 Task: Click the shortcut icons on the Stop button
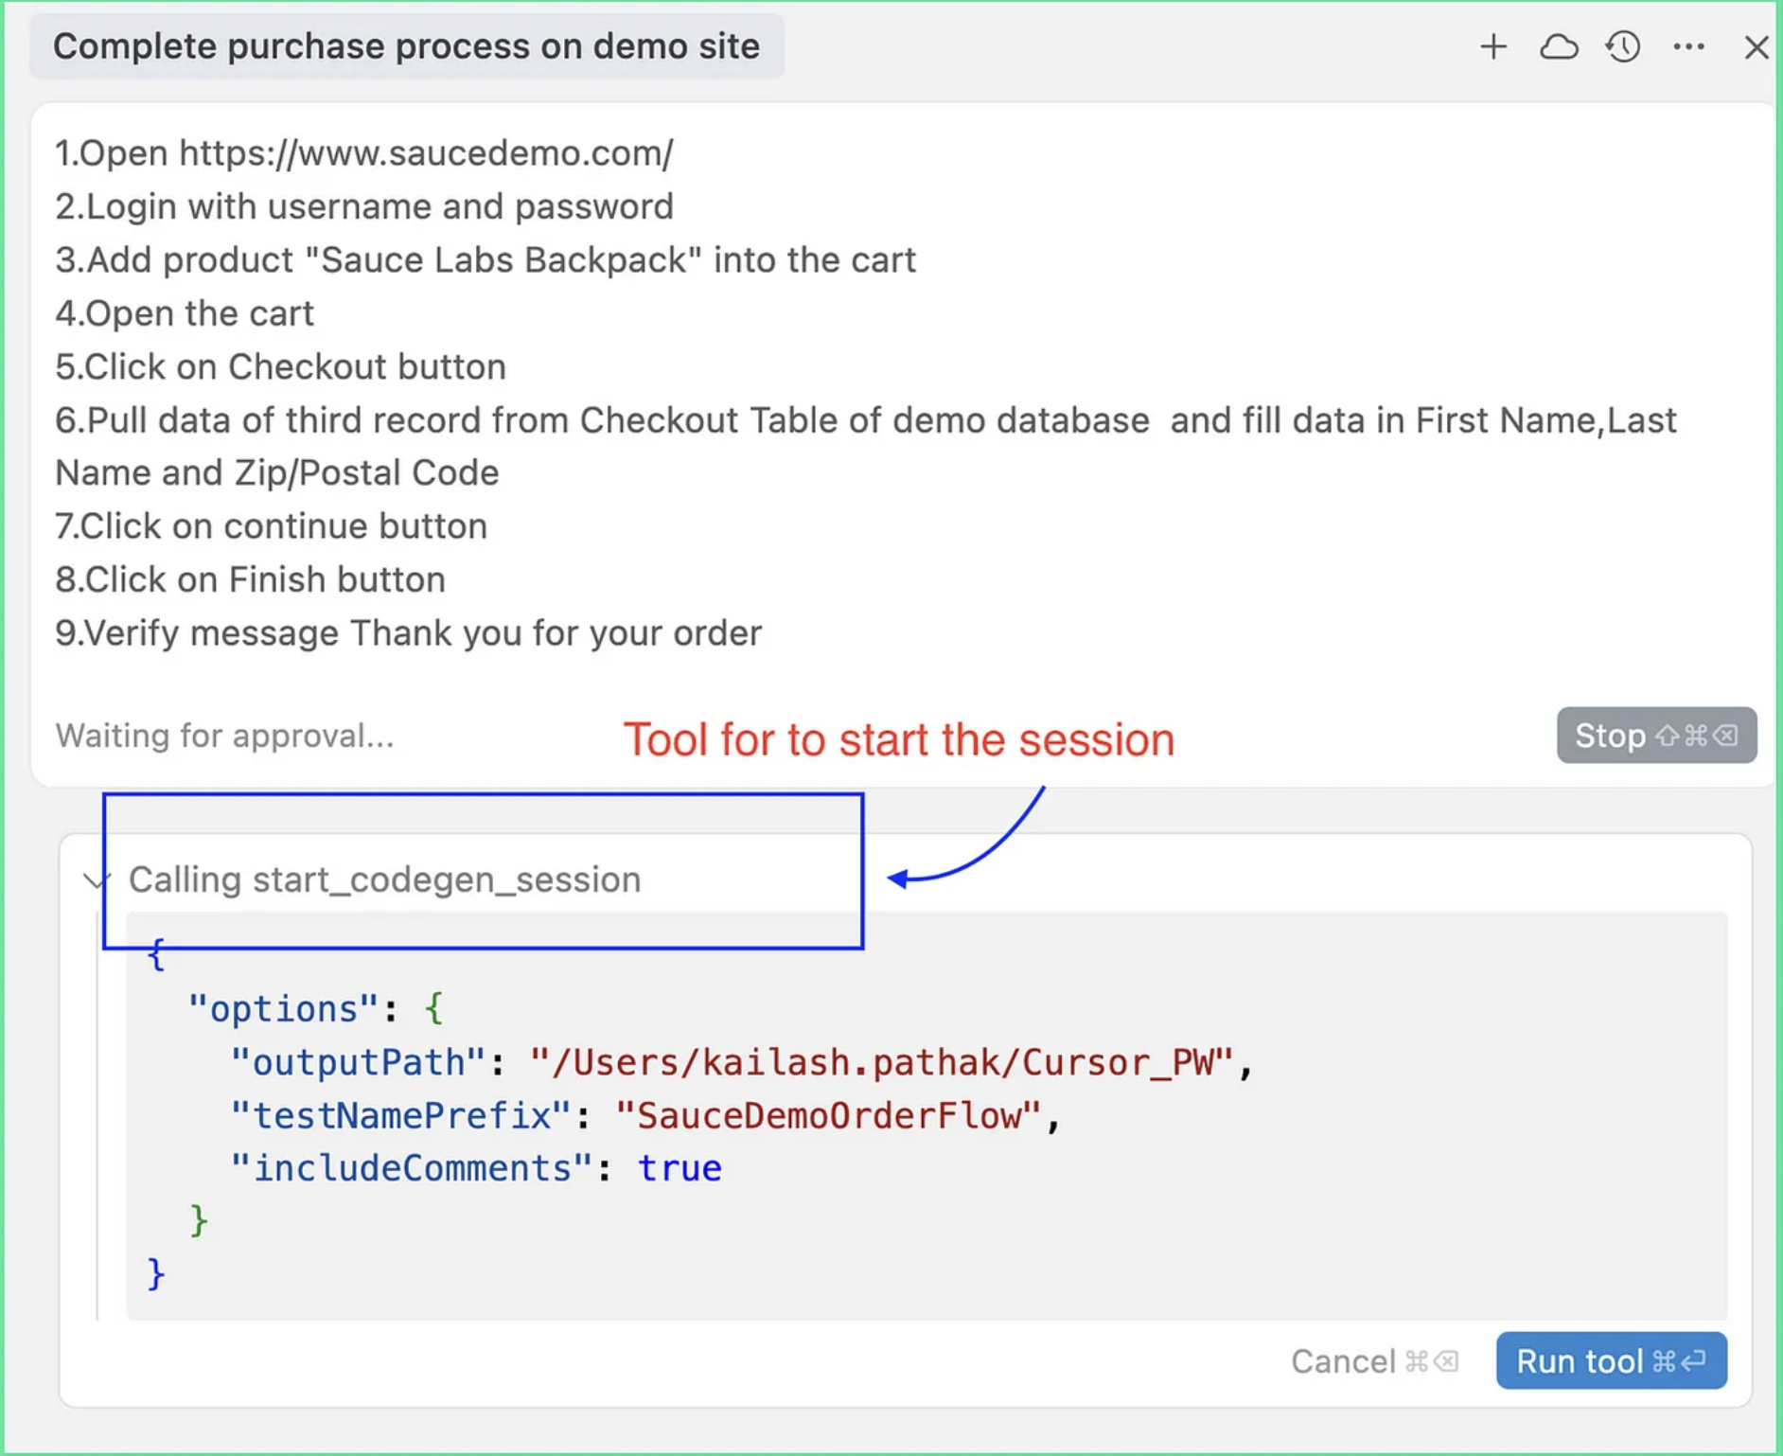[x=1699, y=736]
